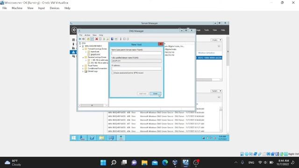Click the Up one level folder icon
299x168 pixels.
88,39
